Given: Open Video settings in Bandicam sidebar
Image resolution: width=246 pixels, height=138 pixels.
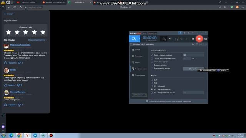Looking at the screenshot, I should (x=136, y=62).
